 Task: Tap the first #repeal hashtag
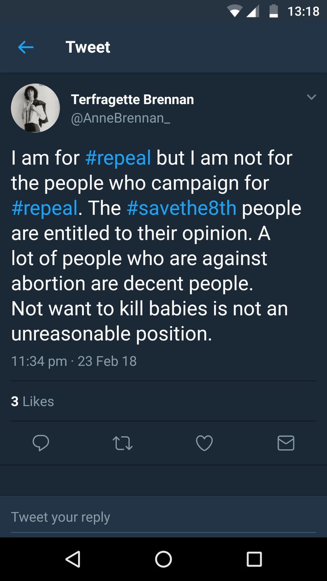(x=118, y=158)
